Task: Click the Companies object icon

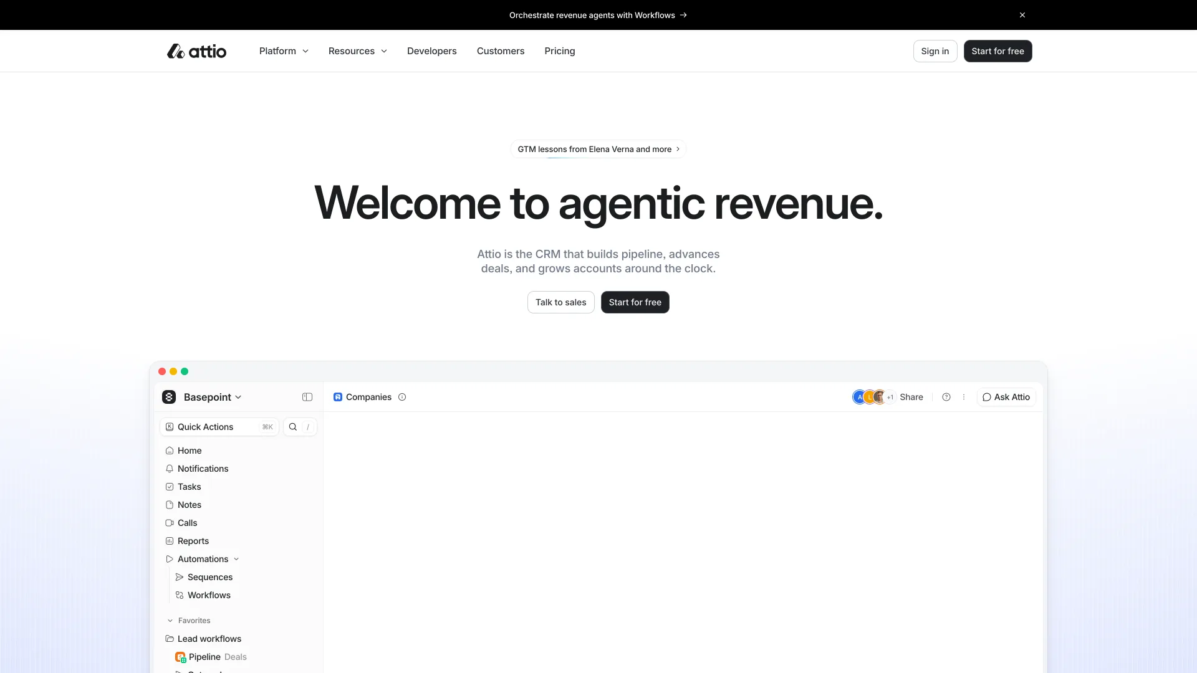Action: click(x=338, y=397)
